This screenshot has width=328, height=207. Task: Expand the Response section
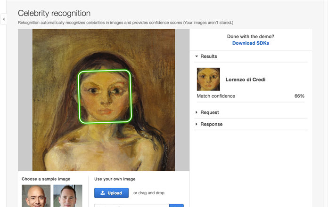click(251, 124)
